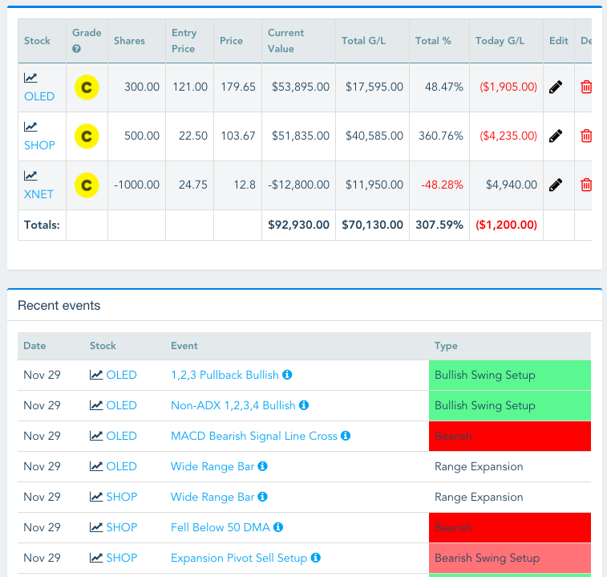
Task: Open XNET stock link in portfolio table
Action: pos(38,194)
